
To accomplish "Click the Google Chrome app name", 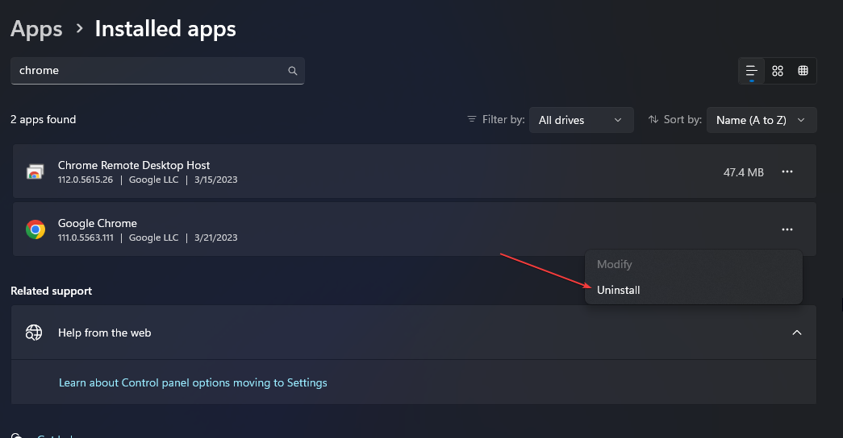I will pyautogui.click(x=98, y=223).
